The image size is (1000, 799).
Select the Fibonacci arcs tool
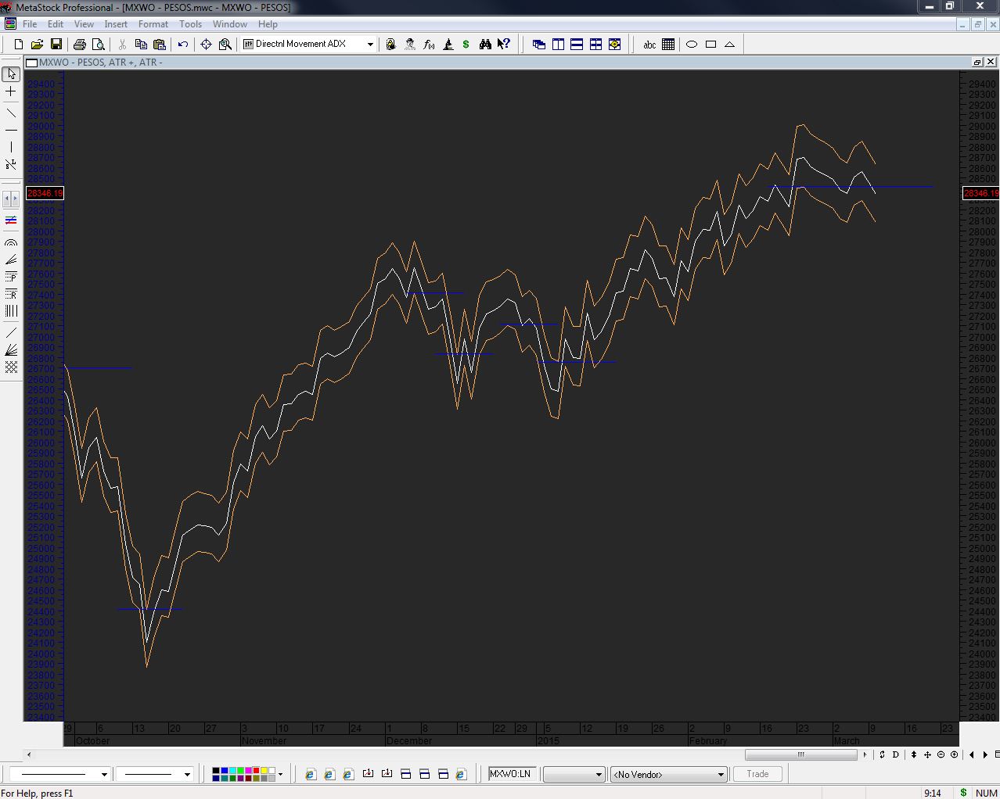pyautogui.click(x=11, y=243)
